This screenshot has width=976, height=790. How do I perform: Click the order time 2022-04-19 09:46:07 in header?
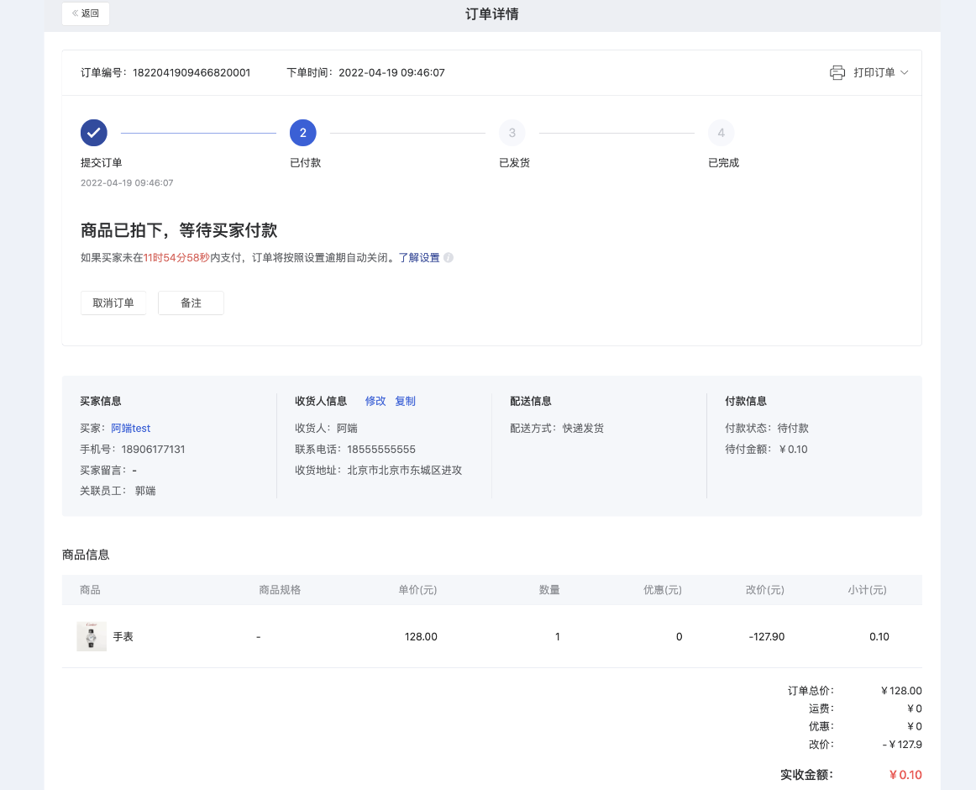[391, 73]
